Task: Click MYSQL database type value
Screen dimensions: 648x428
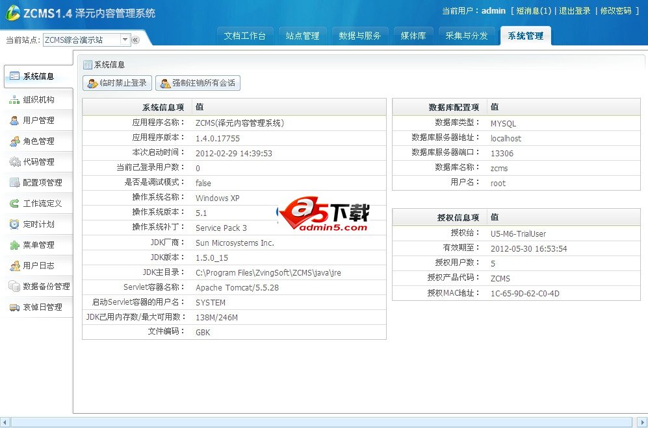Action: (x=503, y=124)
